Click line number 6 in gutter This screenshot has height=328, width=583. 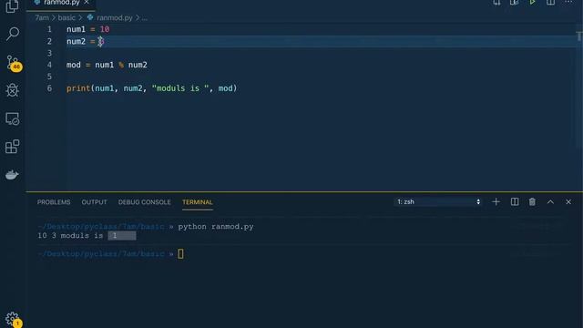coord(49,88)
